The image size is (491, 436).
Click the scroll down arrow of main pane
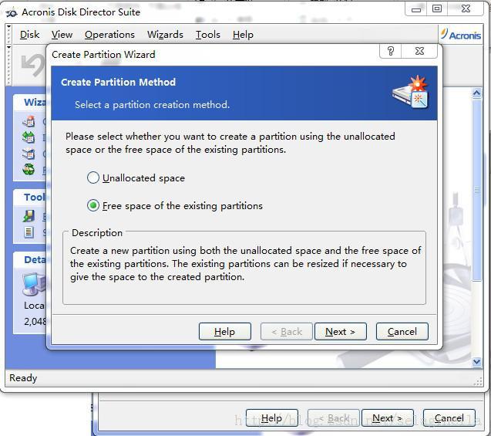[x=476, y=361]
